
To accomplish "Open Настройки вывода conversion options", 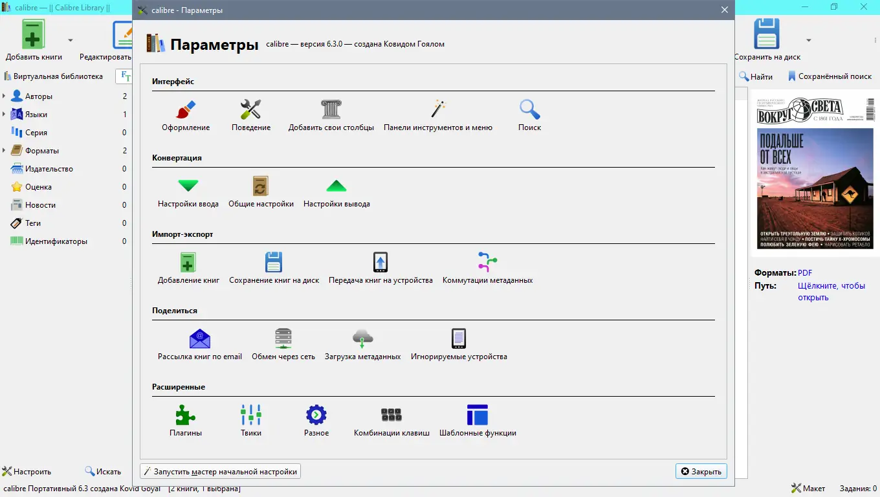I will 336,192.
